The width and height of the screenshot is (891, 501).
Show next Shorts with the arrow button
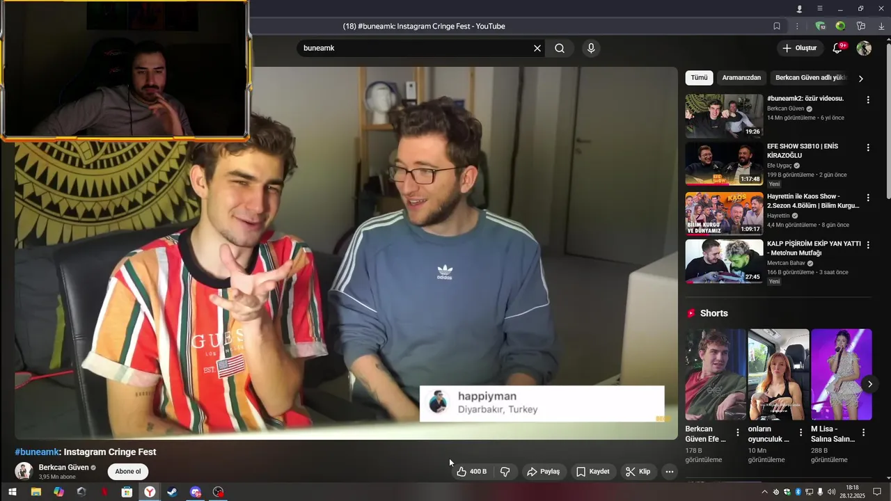pyautogui.click(x=869, y=384)
